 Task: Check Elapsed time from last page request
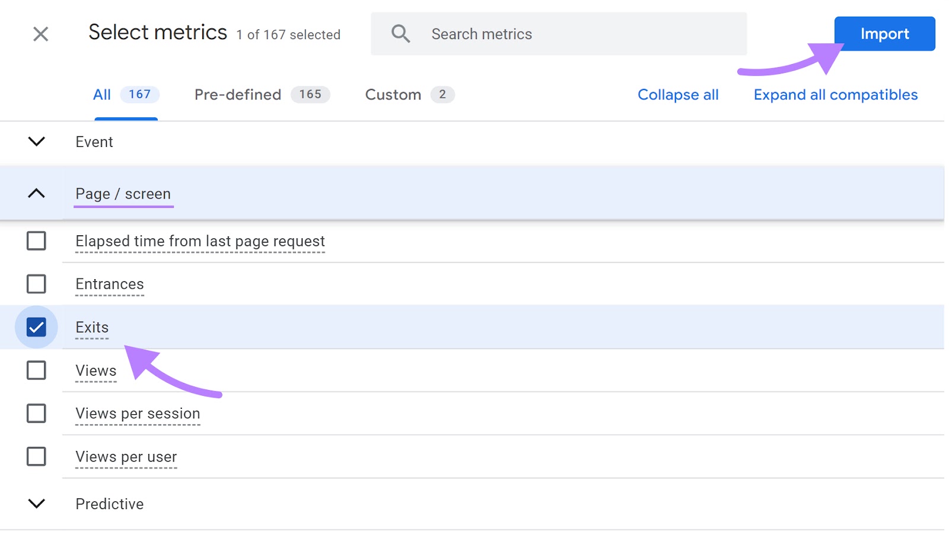coord(36,241)
